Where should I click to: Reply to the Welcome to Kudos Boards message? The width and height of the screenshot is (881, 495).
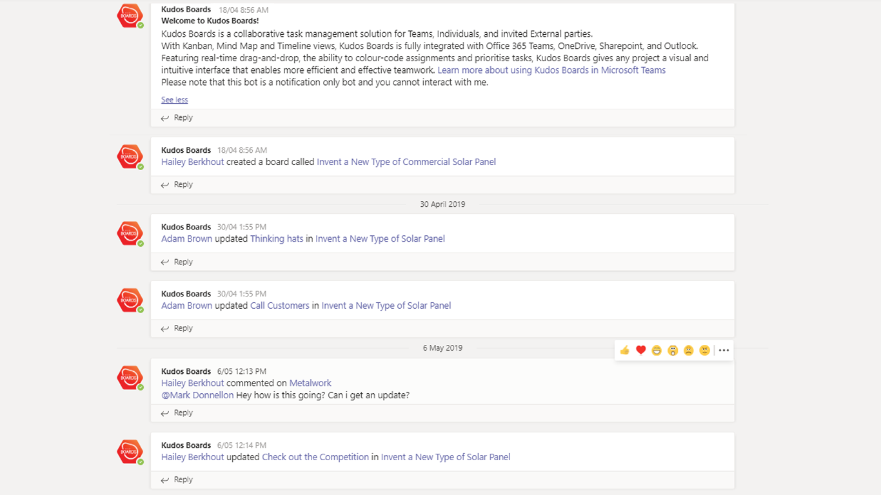click(x=177, y=118)
